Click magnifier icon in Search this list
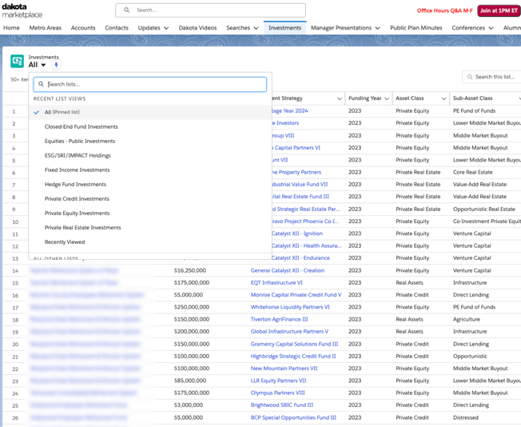Image resolution: width=521 pixels, height=427 pixels. [x=470, y=77]
